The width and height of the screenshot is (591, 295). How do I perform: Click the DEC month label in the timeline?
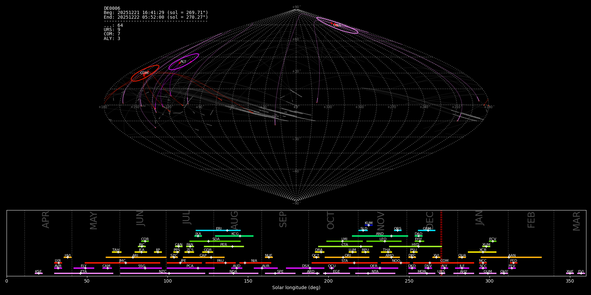(x=430, y=220)
